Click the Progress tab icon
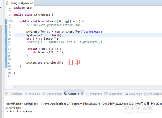The height and width of the screenshot is (118, 162). tap(88, 94)
